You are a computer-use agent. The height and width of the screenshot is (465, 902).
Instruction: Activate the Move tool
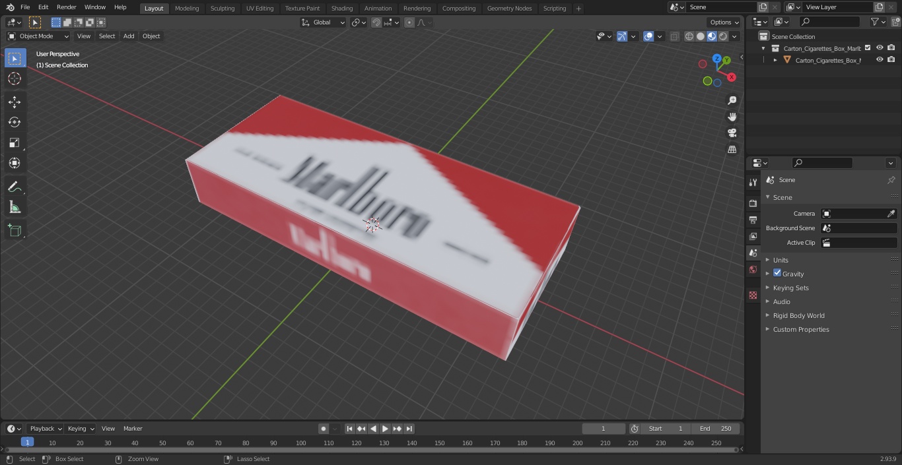click(x=15, y=102)
